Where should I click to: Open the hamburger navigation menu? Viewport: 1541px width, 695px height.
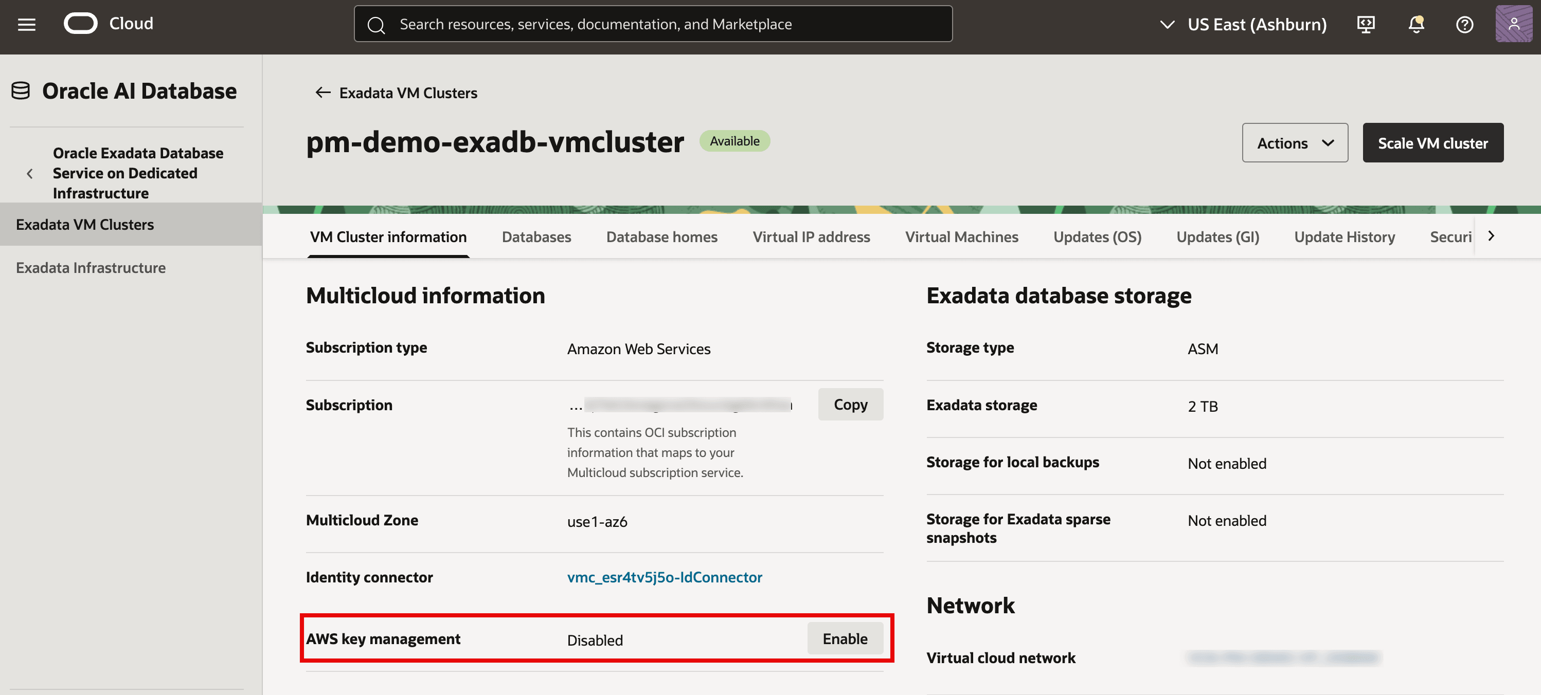tap(26, 24)
